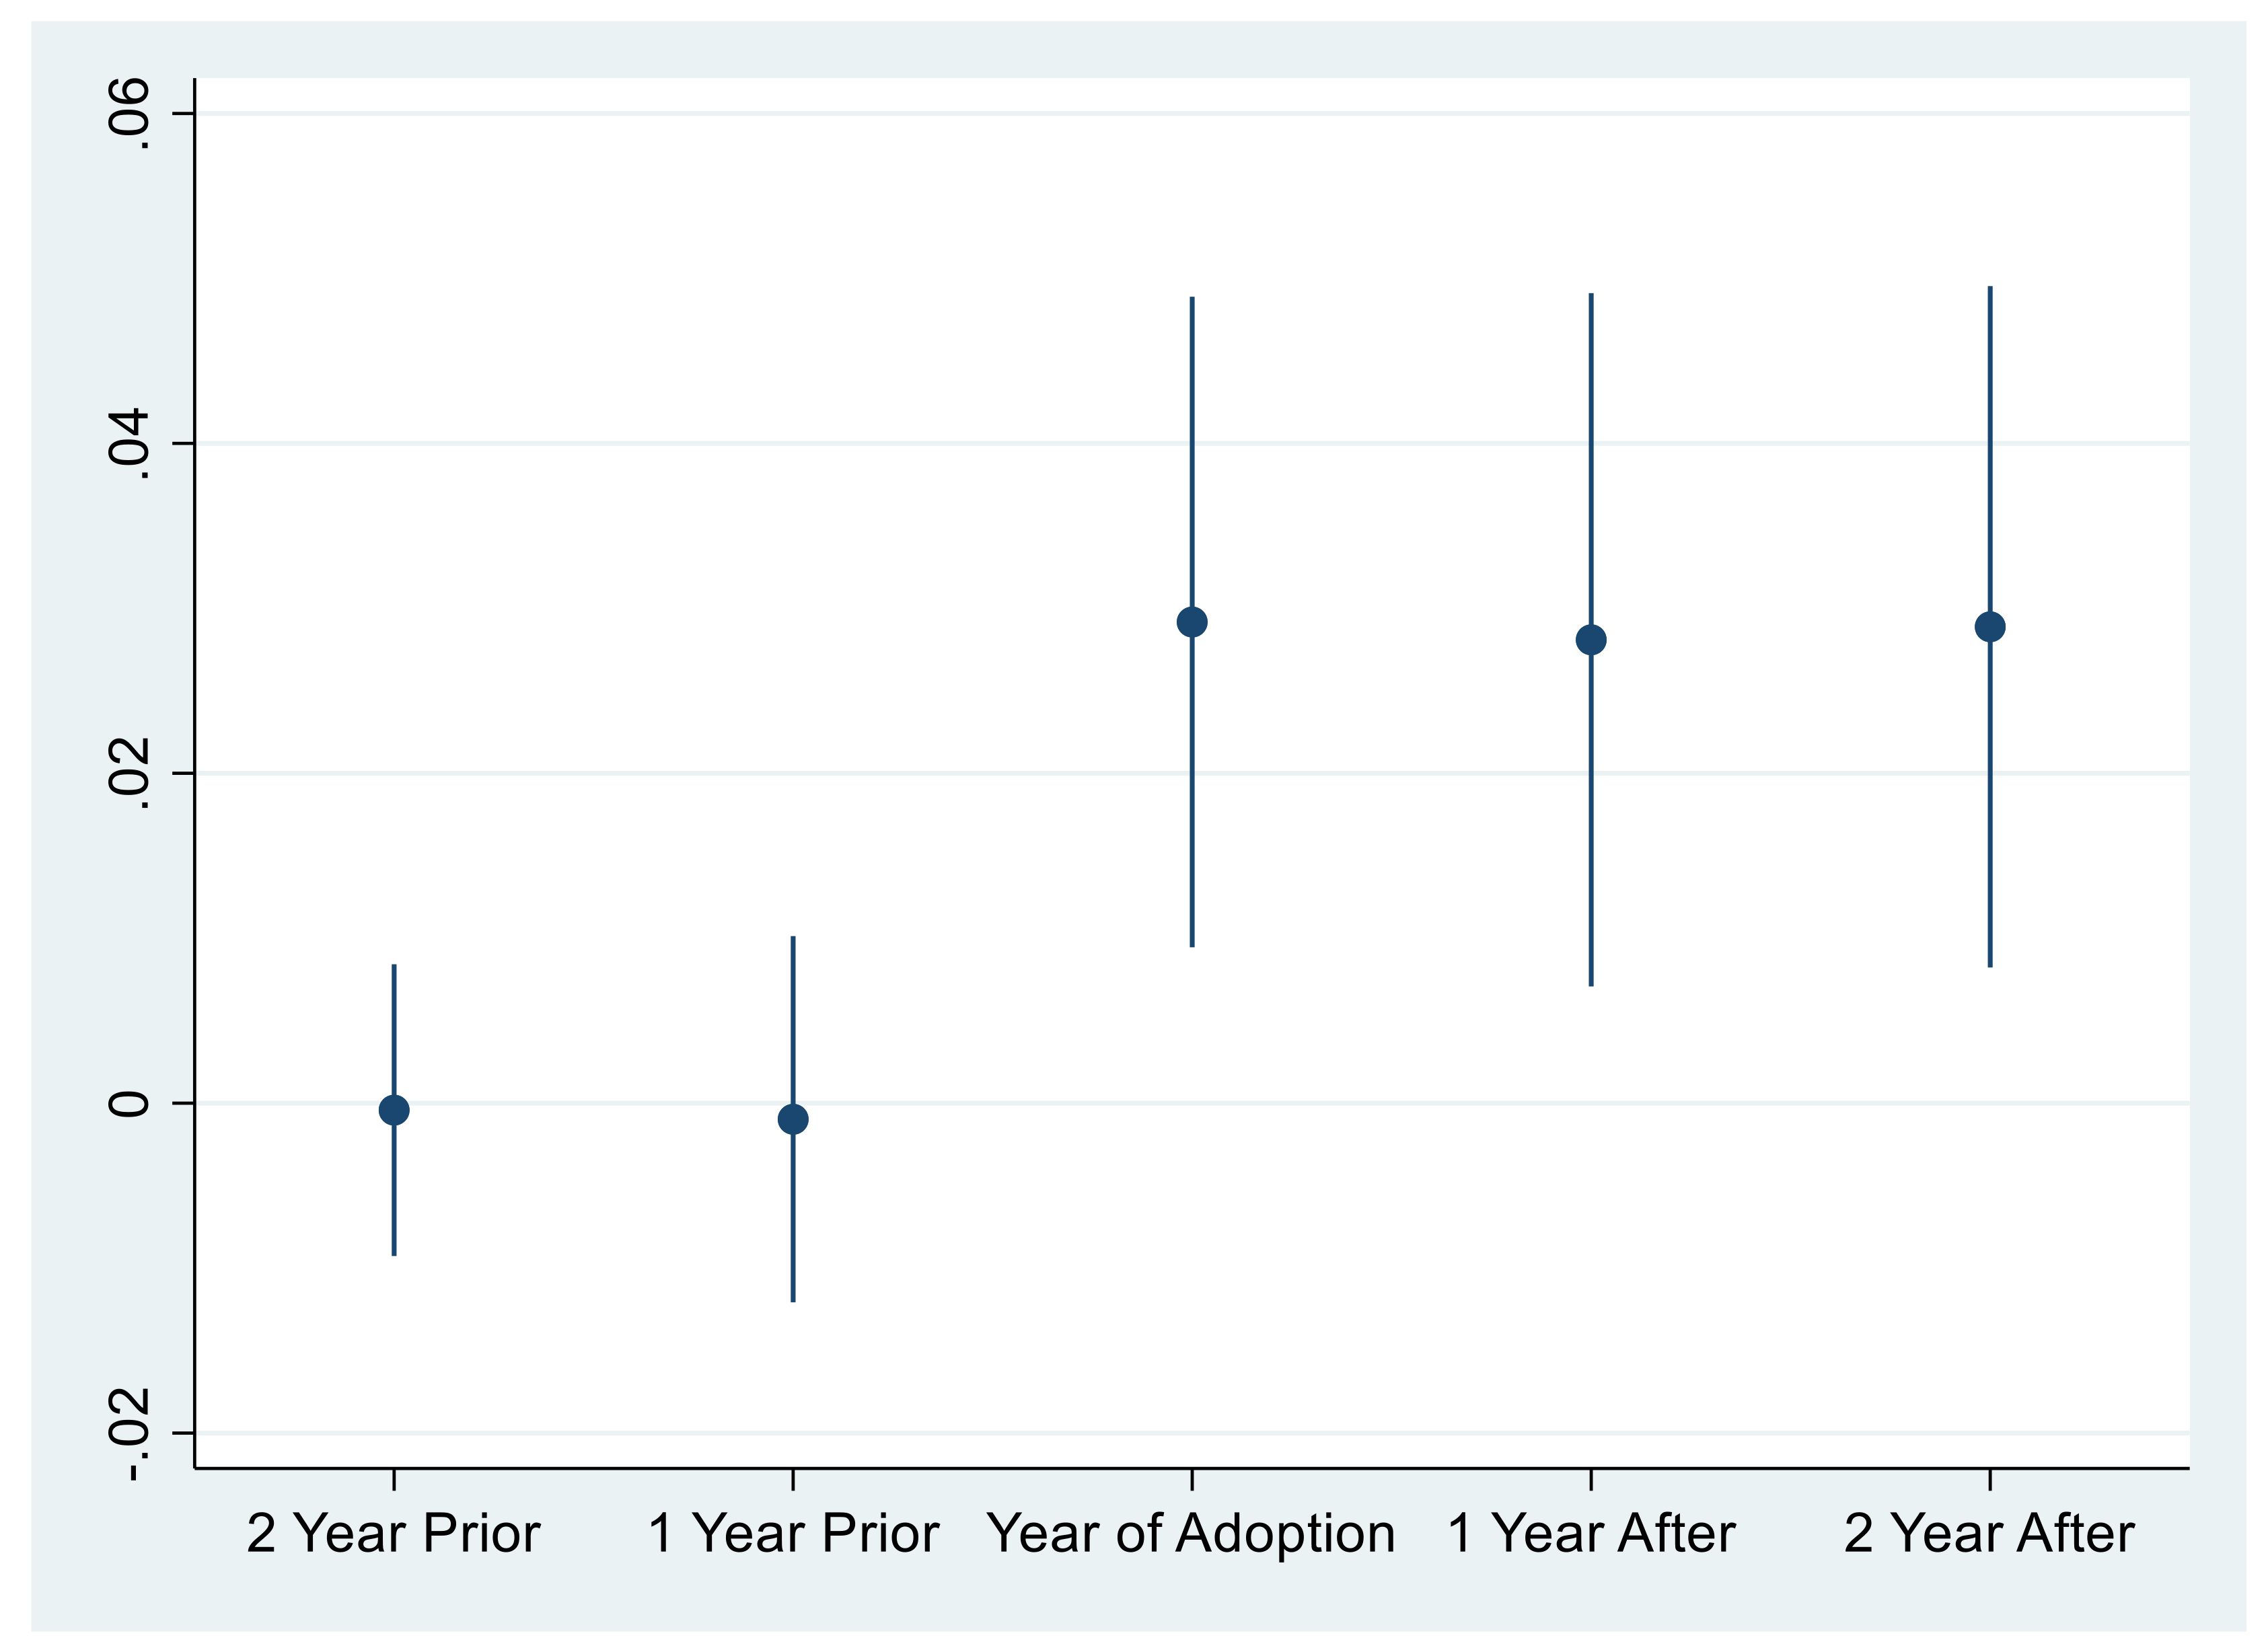
Task: Click the "2 Year Prior" axis label
Action: (x=393, y=1534)
